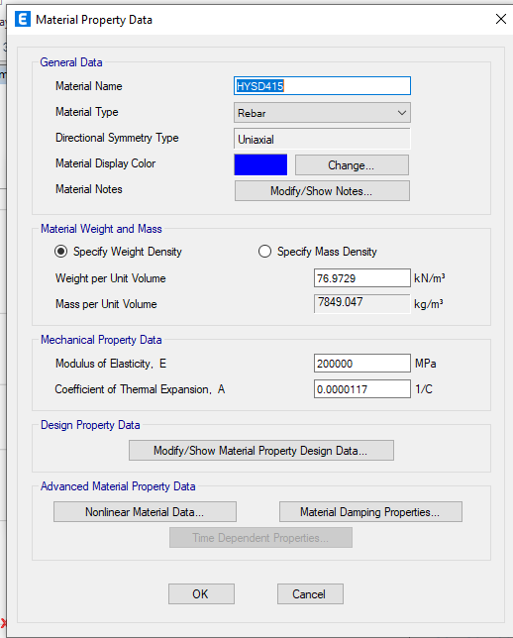Image resolution: width=513 pixels, height=638 pixels.
Task: Open the Material Type dropdown
Action: point(322,113)
